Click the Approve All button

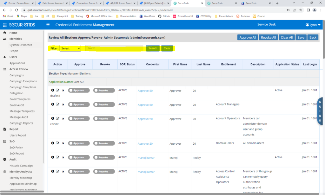[x=248, y=37]
